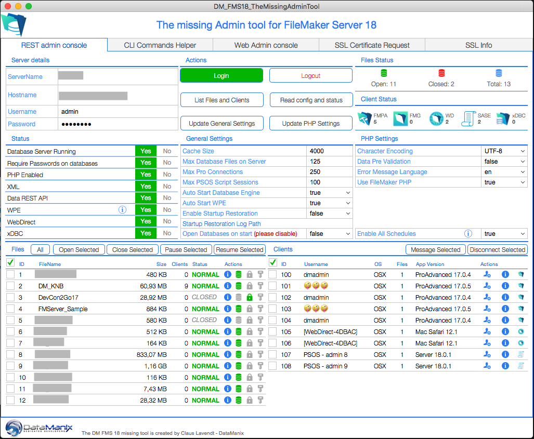Open info icon for client 101

pos(505,286)
